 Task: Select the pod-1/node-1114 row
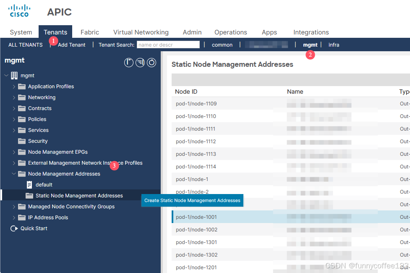point(290,166)
